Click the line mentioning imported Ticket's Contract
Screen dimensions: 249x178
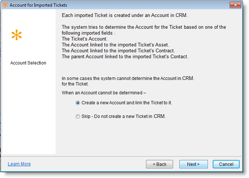tap(118, 50)
